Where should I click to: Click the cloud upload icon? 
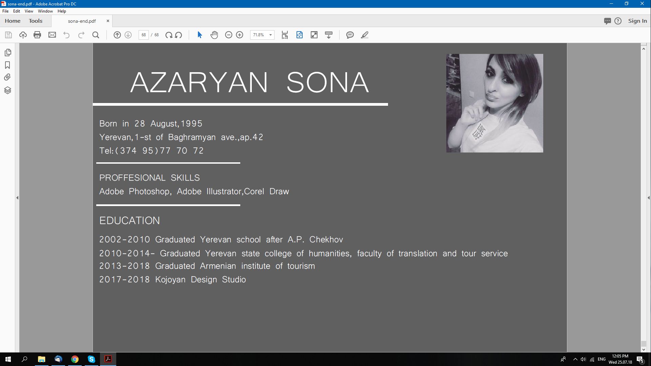(x=23, y=35)
